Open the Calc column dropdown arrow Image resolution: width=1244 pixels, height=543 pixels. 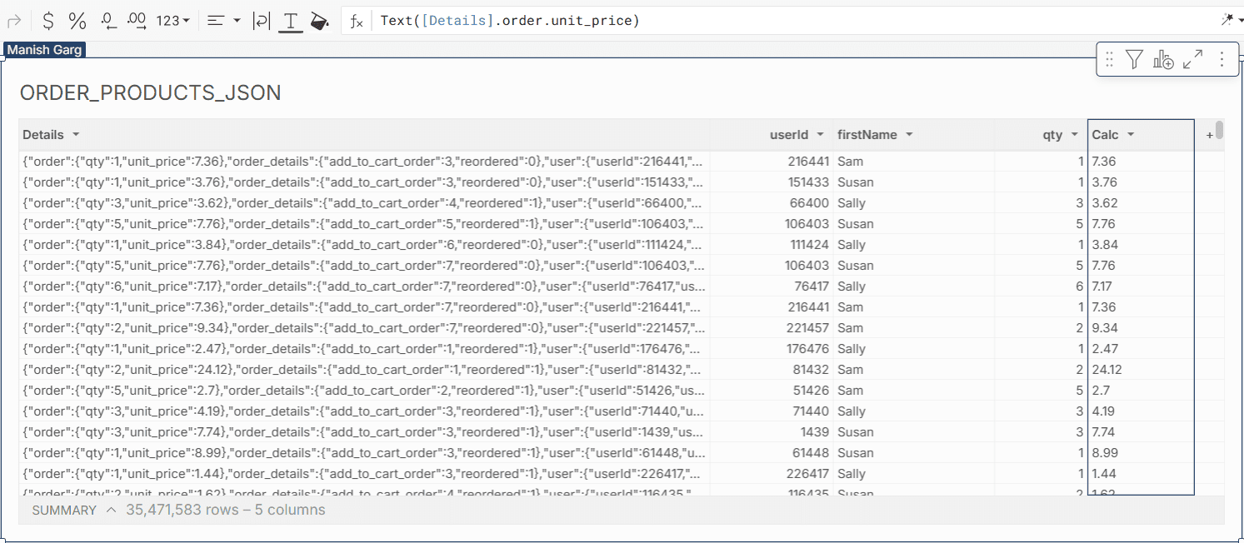click(1131, 135)
